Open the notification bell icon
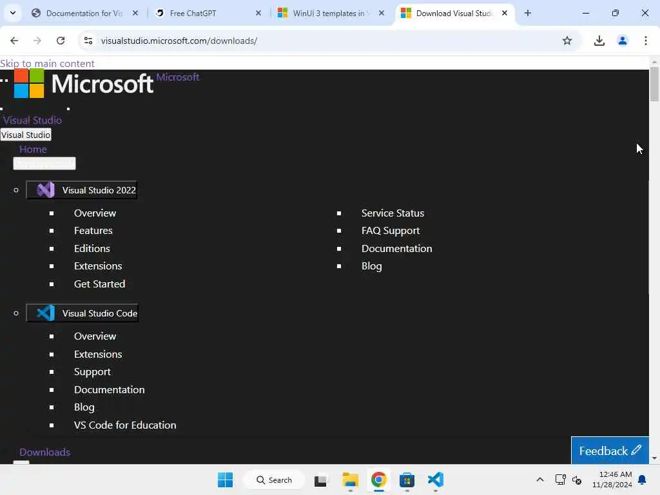 [642, 480]
